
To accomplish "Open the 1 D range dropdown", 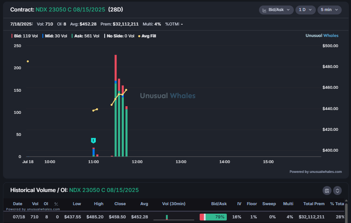I will (x=305, y=10).
